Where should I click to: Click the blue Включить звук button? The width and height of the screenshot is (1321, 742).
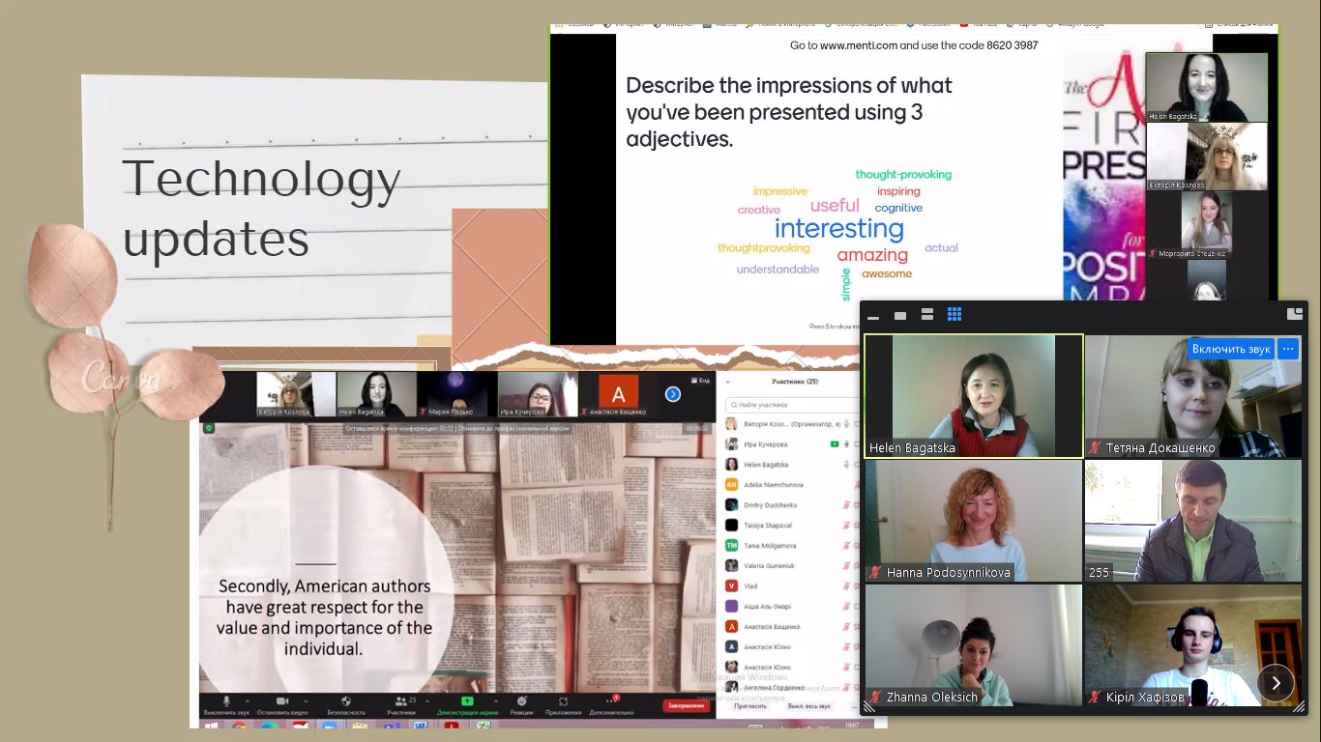pos(1230,349)
